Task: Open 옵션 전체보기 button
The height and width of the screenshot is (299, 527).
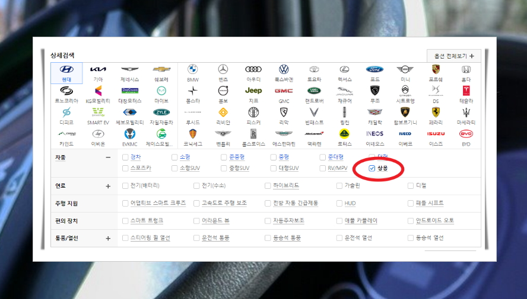Action: tap(454, 56)
